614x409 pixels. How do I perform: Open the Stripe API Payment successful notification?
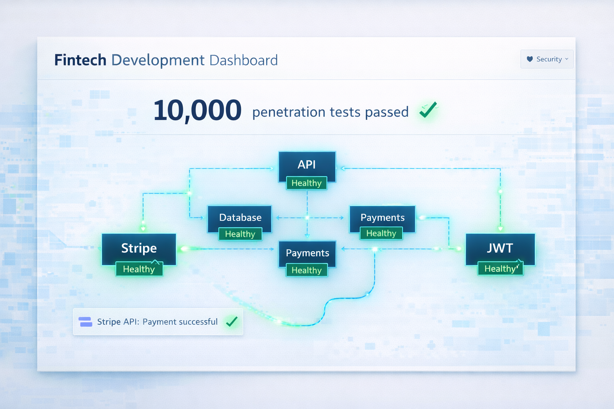pyautogui.click(x=157, y=322)
